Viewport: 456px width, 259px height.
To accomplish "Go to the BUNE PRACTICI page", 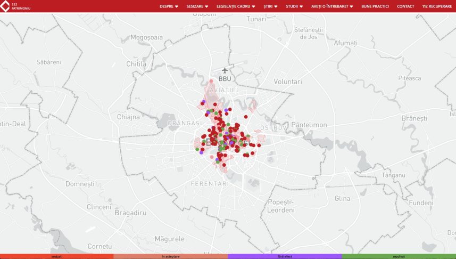I will pos(375,6).
